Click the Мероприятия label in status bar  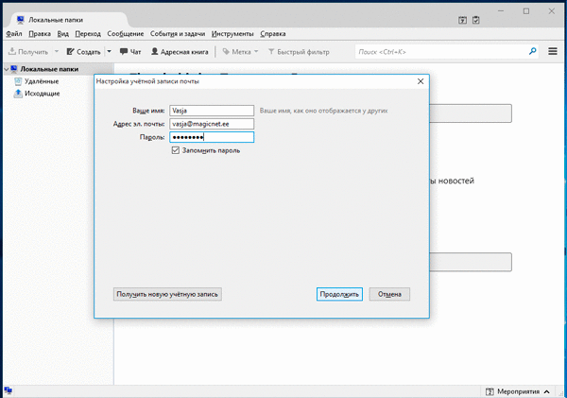518,391
